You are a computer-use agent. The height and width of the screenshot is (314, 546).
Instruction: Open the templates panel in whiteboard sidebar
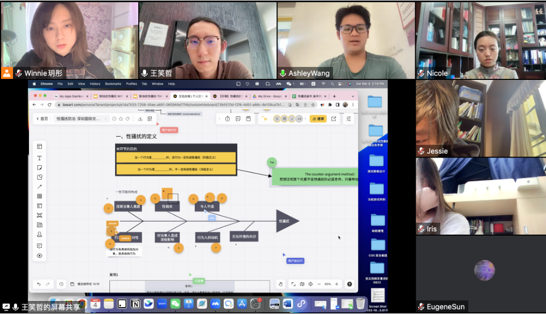click(39, 146)
